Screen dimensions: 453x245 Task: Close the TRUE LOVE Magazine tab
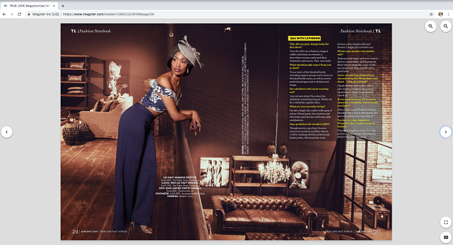point(54,6)
